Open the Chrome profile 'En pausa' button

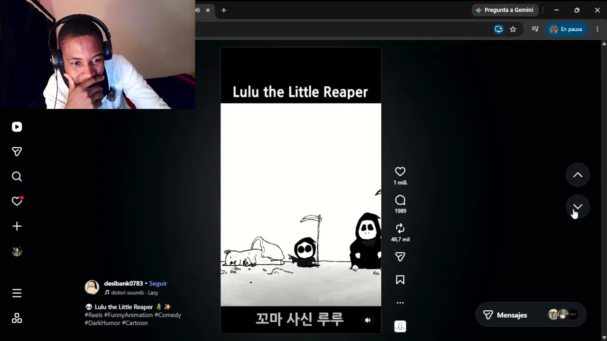click(x=566, y=29)
